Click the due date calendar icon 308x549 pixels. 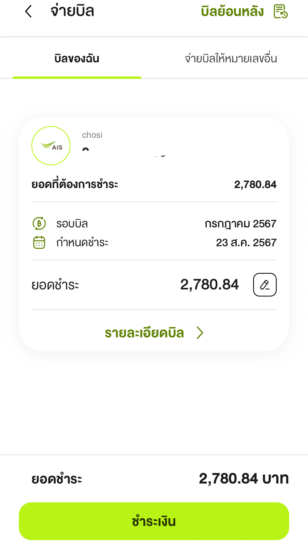(x=39, y=242)
